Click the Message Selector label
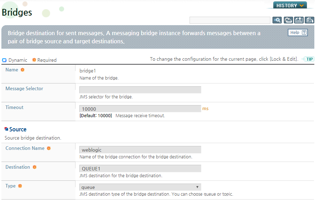 (x=24, y=89)
